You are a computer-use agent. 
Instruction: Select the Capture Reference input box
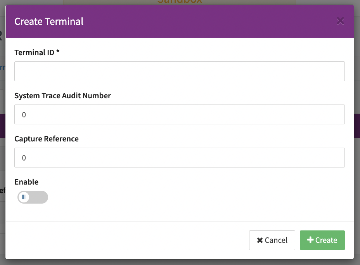pos(179,157)
